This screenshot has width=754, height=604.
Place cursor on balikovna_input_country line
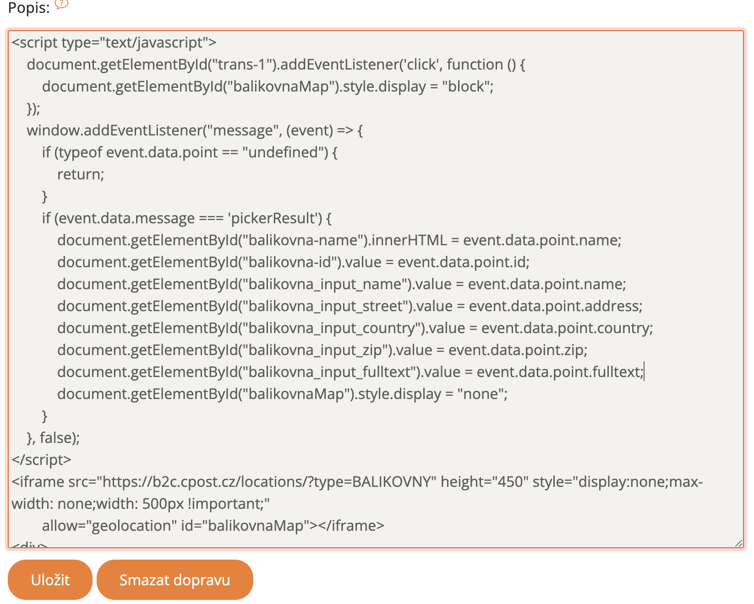click(355, 328)
